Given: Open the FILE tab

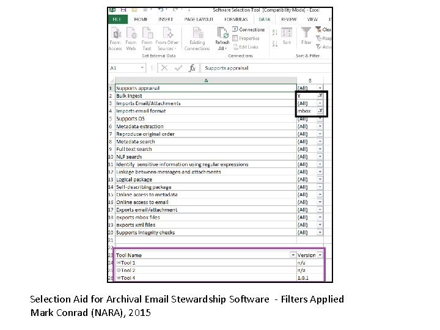Looking at the screenshot, I should click(117, 20).
